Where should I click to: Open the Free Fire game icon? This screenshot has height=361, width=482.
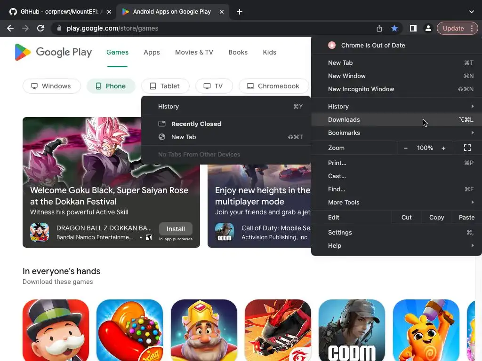coord(278,330)
